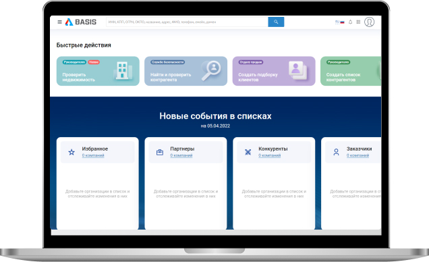Click the briefcase icon on Партнеры card

coord(160,152)
